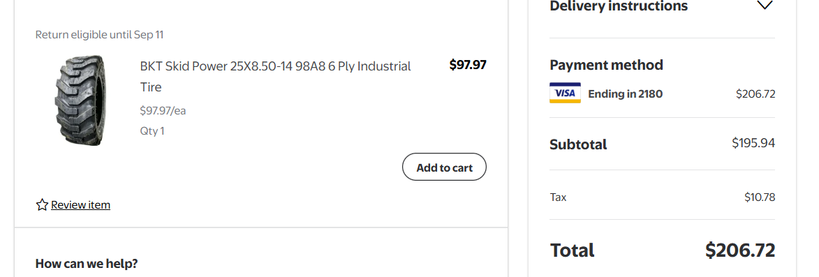Click the order Total $206.72 amount
819x277 pixels.
click(x=740, y=250)
